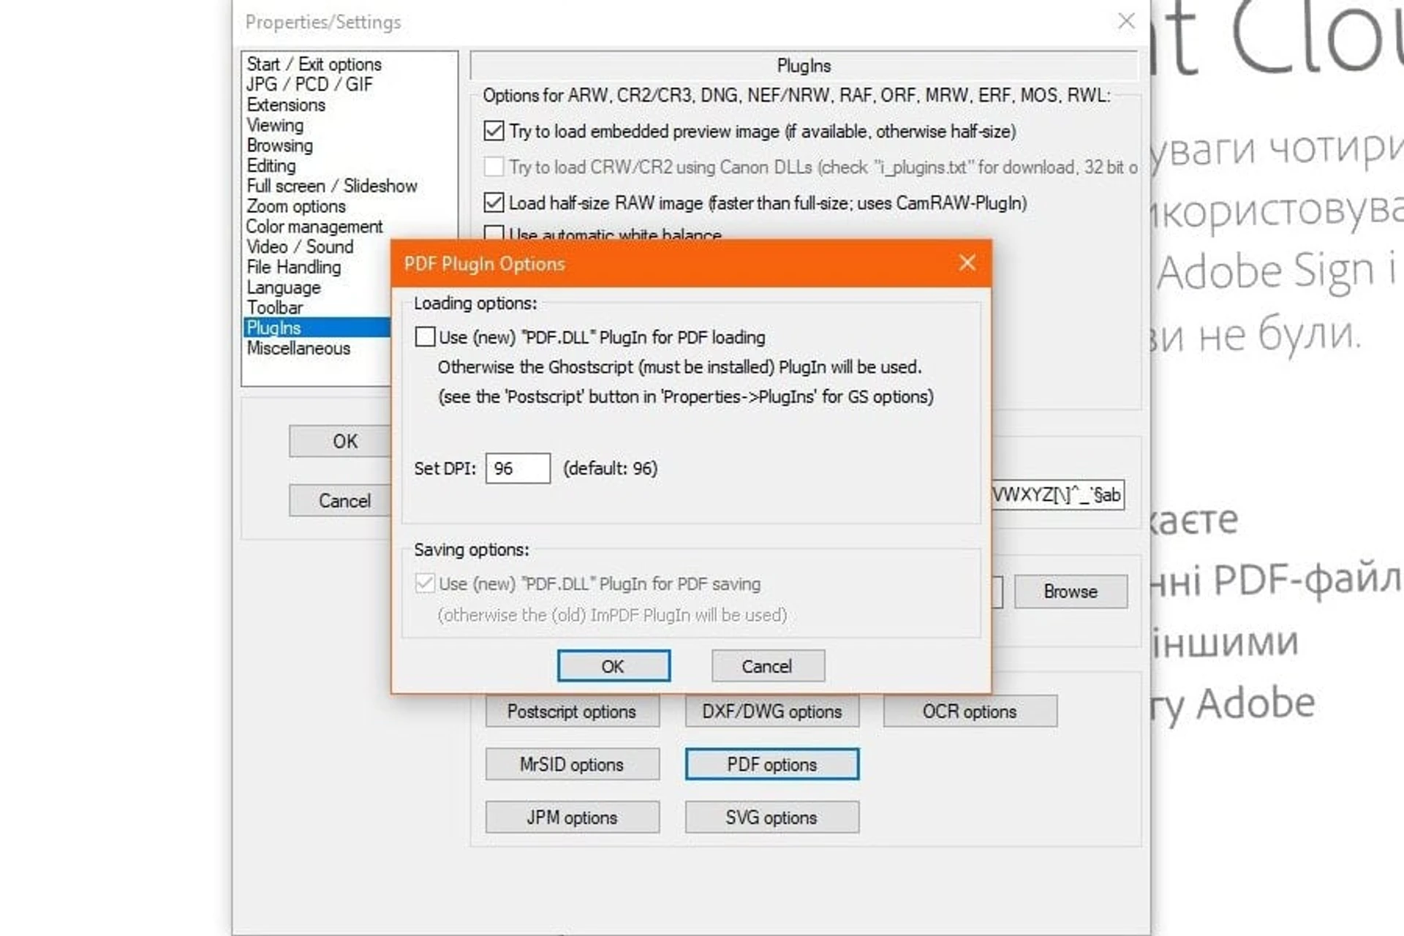Open SVG options
Screen dimensions: 1404x936
tap(772, 818)
